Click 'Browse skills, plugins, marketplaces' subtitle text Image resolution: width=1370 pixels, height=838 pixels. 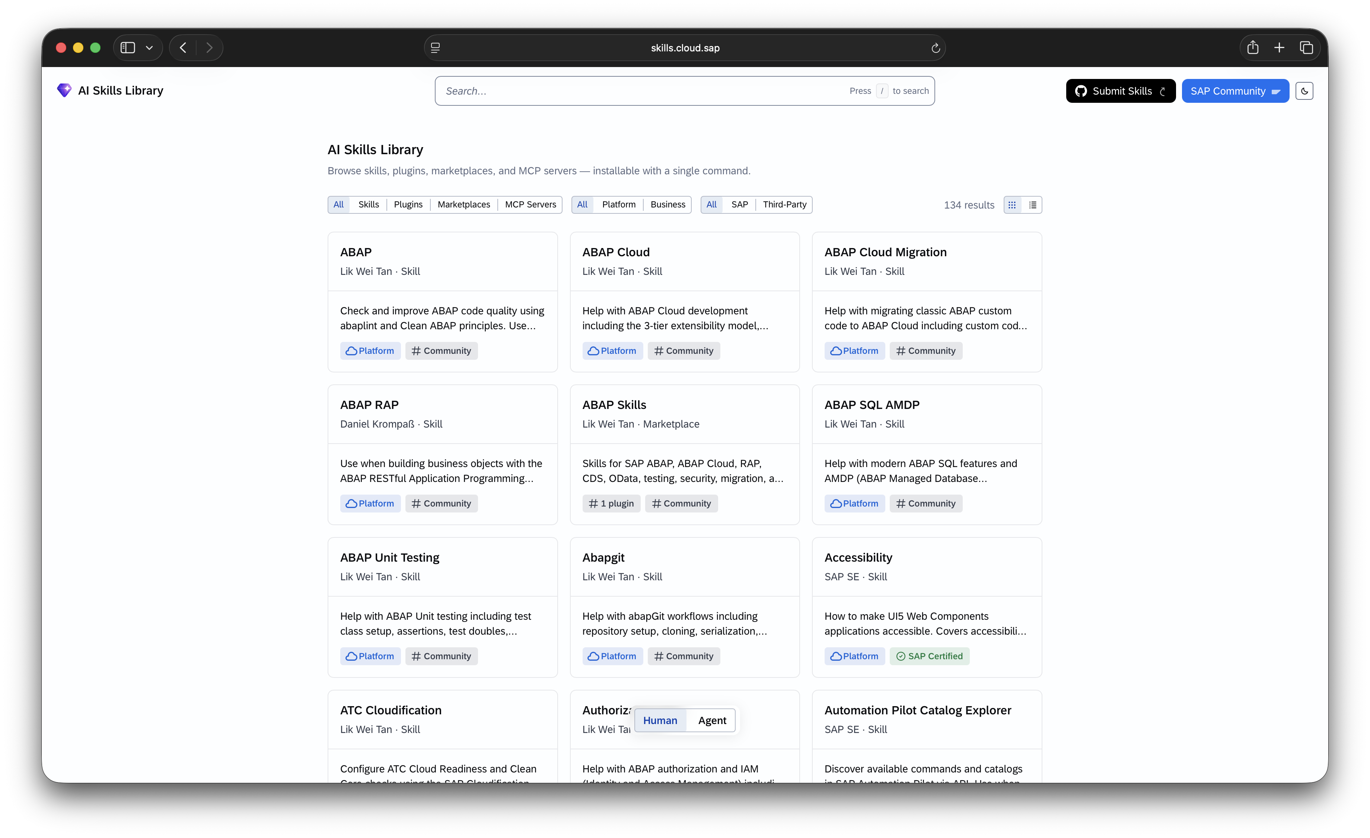[x=539, y=171]
